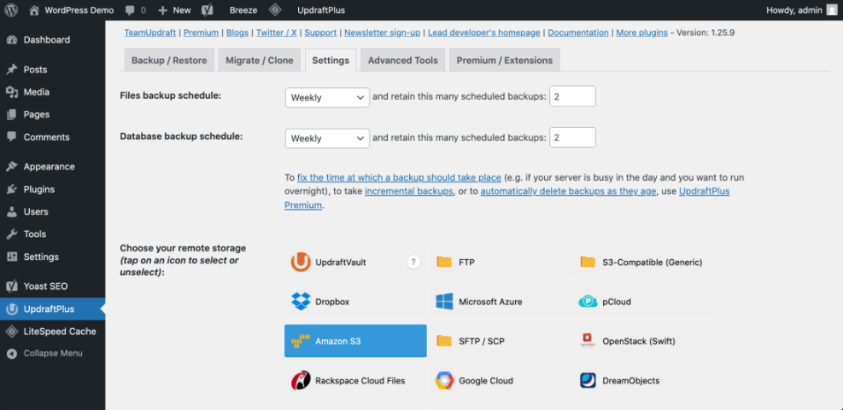
Task: Open the Blogs link
Action: pyautogui.click(x=237, y=32)
